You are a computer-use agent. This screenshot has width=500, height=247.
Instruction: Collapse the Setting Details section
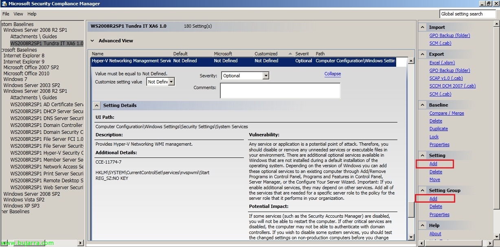[x=96, y=105]
